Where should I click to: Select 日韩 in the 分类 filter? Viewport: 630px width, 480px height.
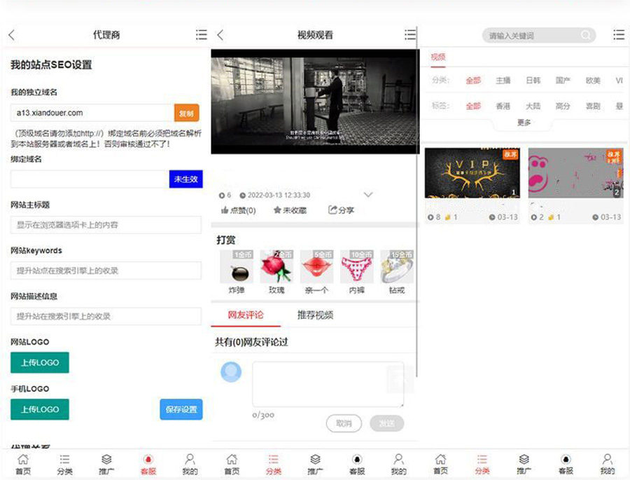[533, 81]
